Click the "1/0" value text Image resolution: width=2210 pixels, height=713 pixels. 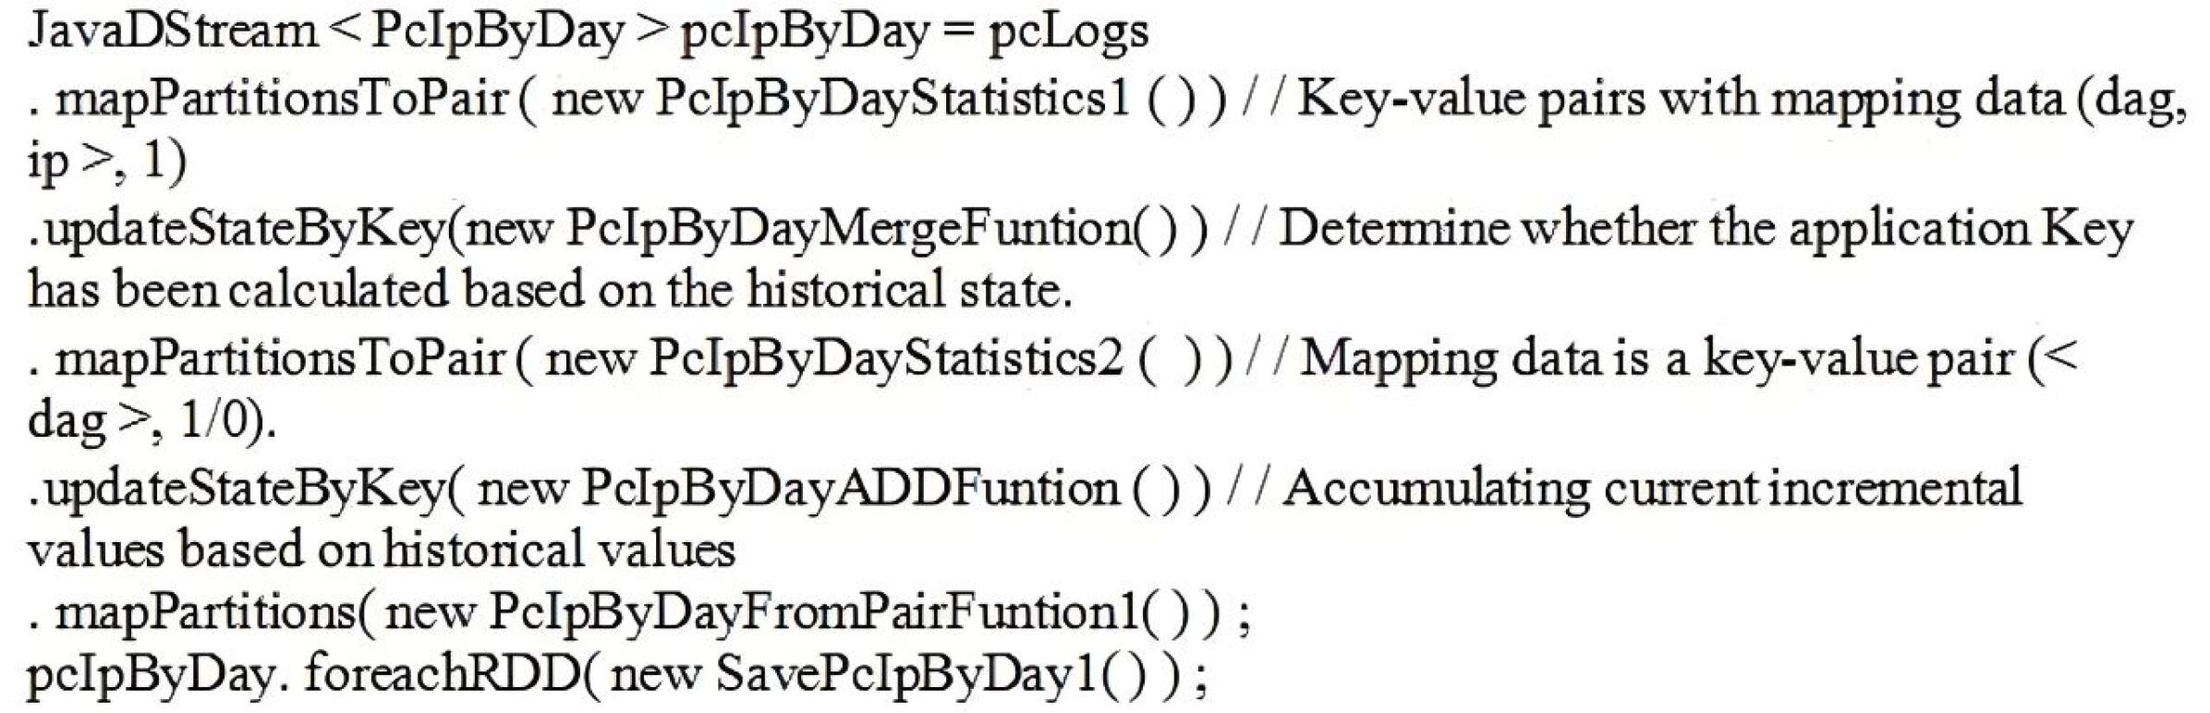216,422
